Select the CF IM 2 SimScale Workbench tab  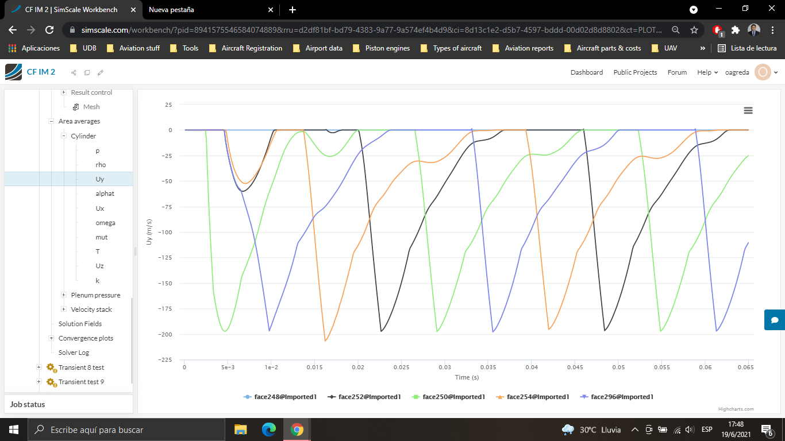click(72, 10)
